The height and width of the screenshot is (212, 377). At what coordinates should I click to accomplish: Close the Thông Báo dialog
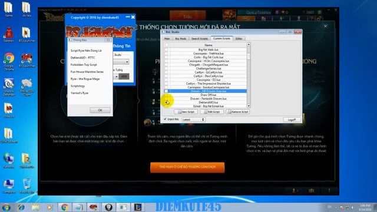point(108,40)
